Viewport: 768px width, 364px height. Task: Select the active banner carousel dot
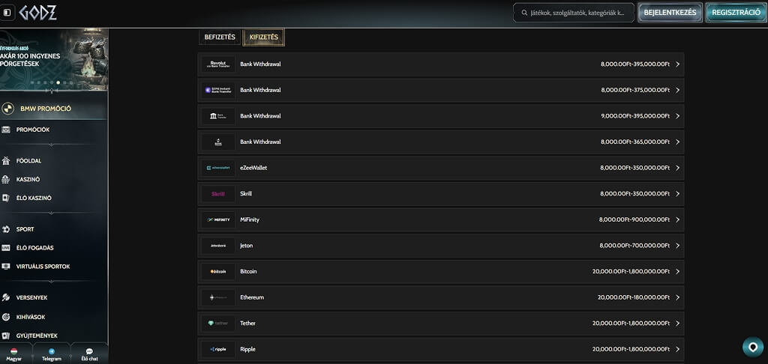(58, 82)
